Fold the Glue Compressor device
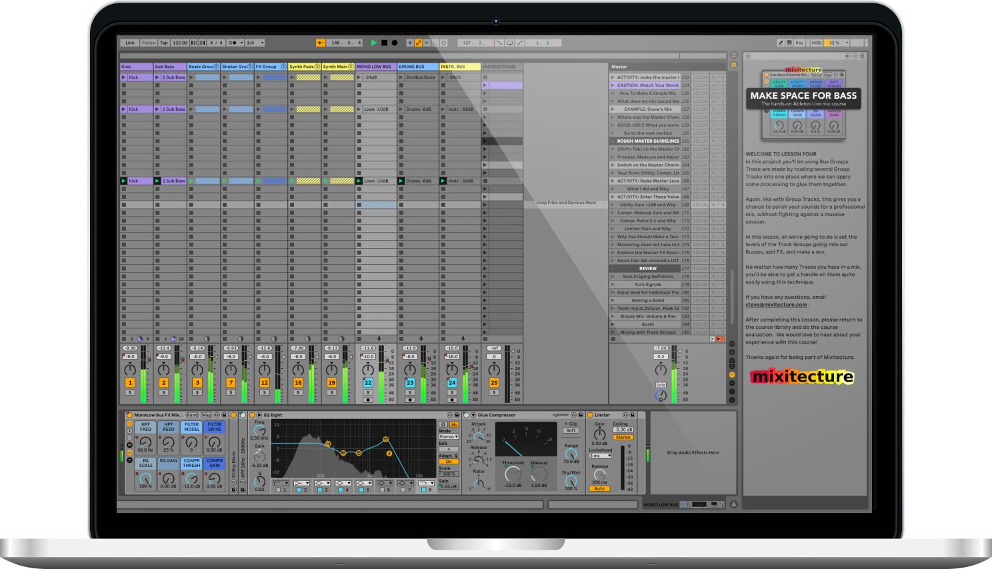This screenshot has width=992, height=569. coord(473,415)
